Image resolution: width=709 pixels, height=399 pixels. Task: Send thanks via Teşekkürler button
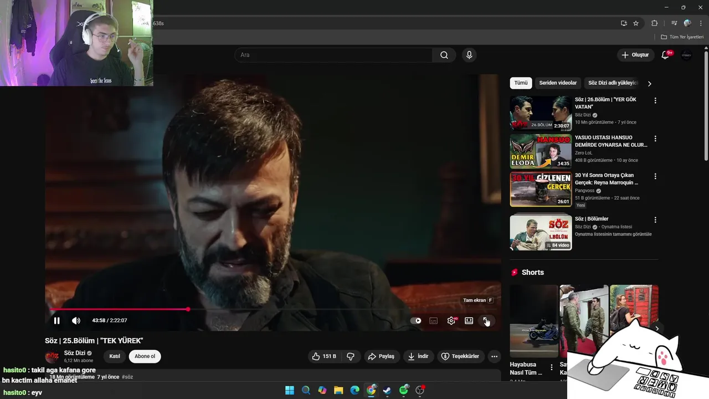click(x=460, y=356)
